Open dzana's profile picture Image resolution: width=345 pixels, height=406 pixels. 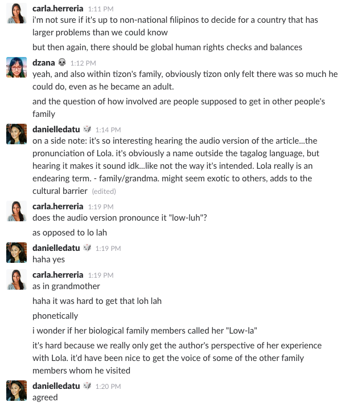click(x=17, y=67)
